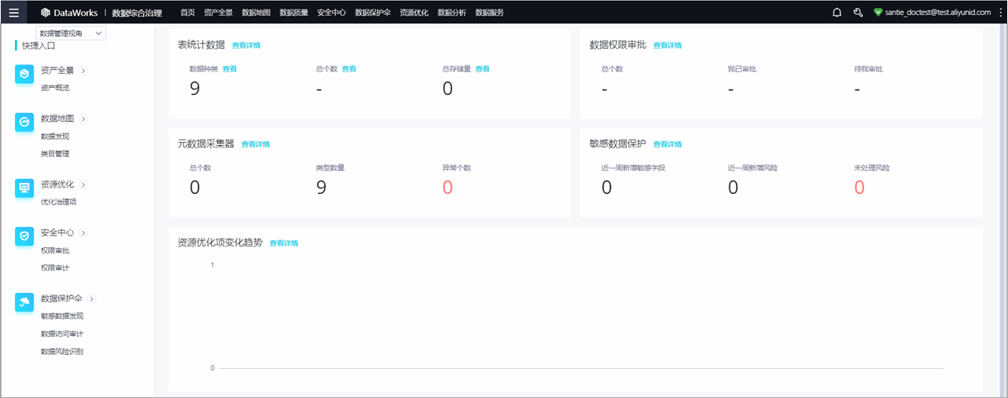1008x398 pixels.
Task: Open 数据分析 in top navigation
Action: tap(451, 13)
